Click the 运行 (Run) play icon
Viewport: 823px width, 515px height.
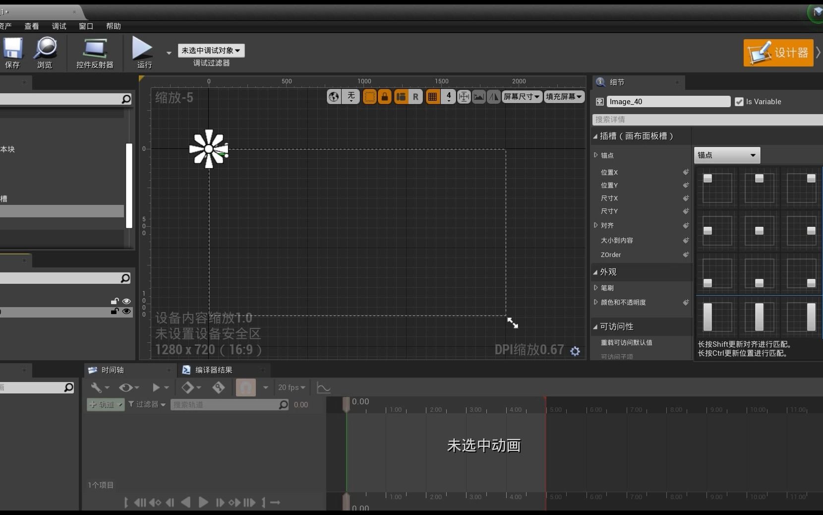[143, 53]
